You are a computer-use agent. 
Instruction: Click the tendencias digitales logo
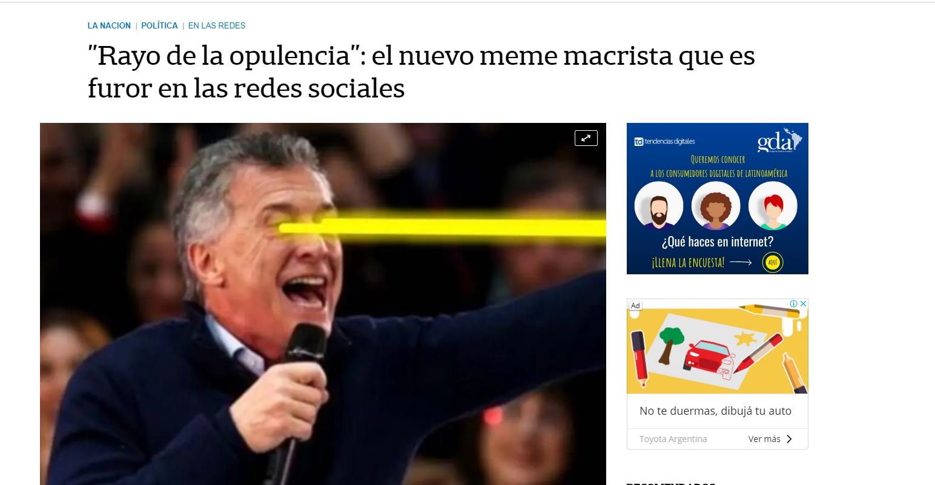(664, 141)
